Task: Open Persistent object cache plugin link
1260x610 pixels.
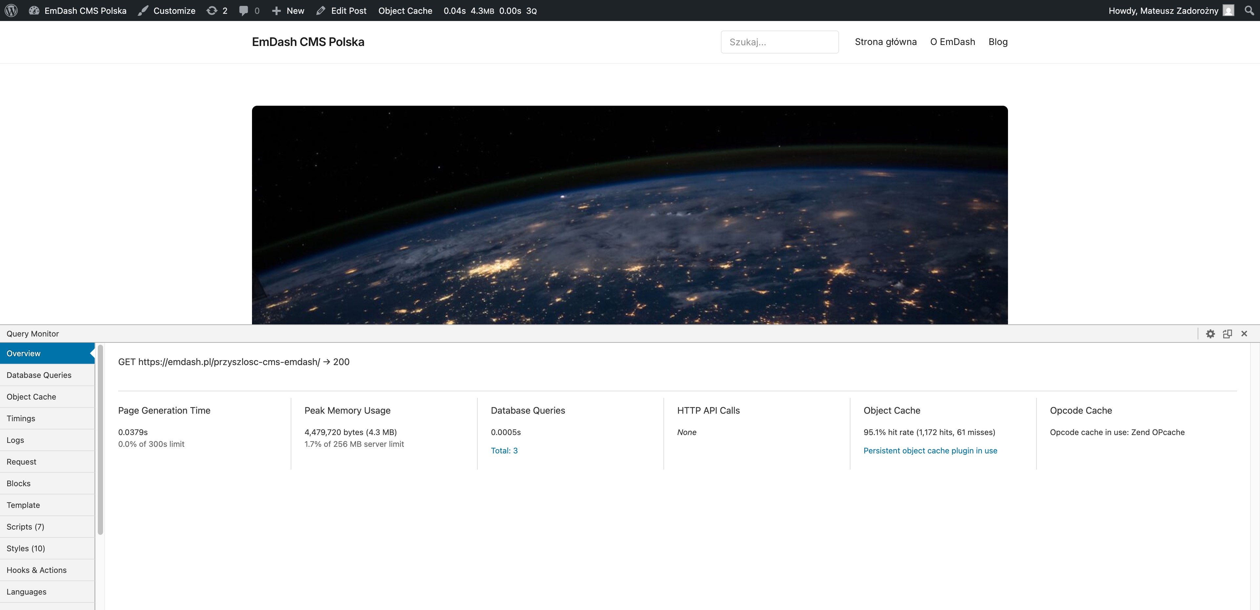Action: pyautogui.click(x=930, y=450)
